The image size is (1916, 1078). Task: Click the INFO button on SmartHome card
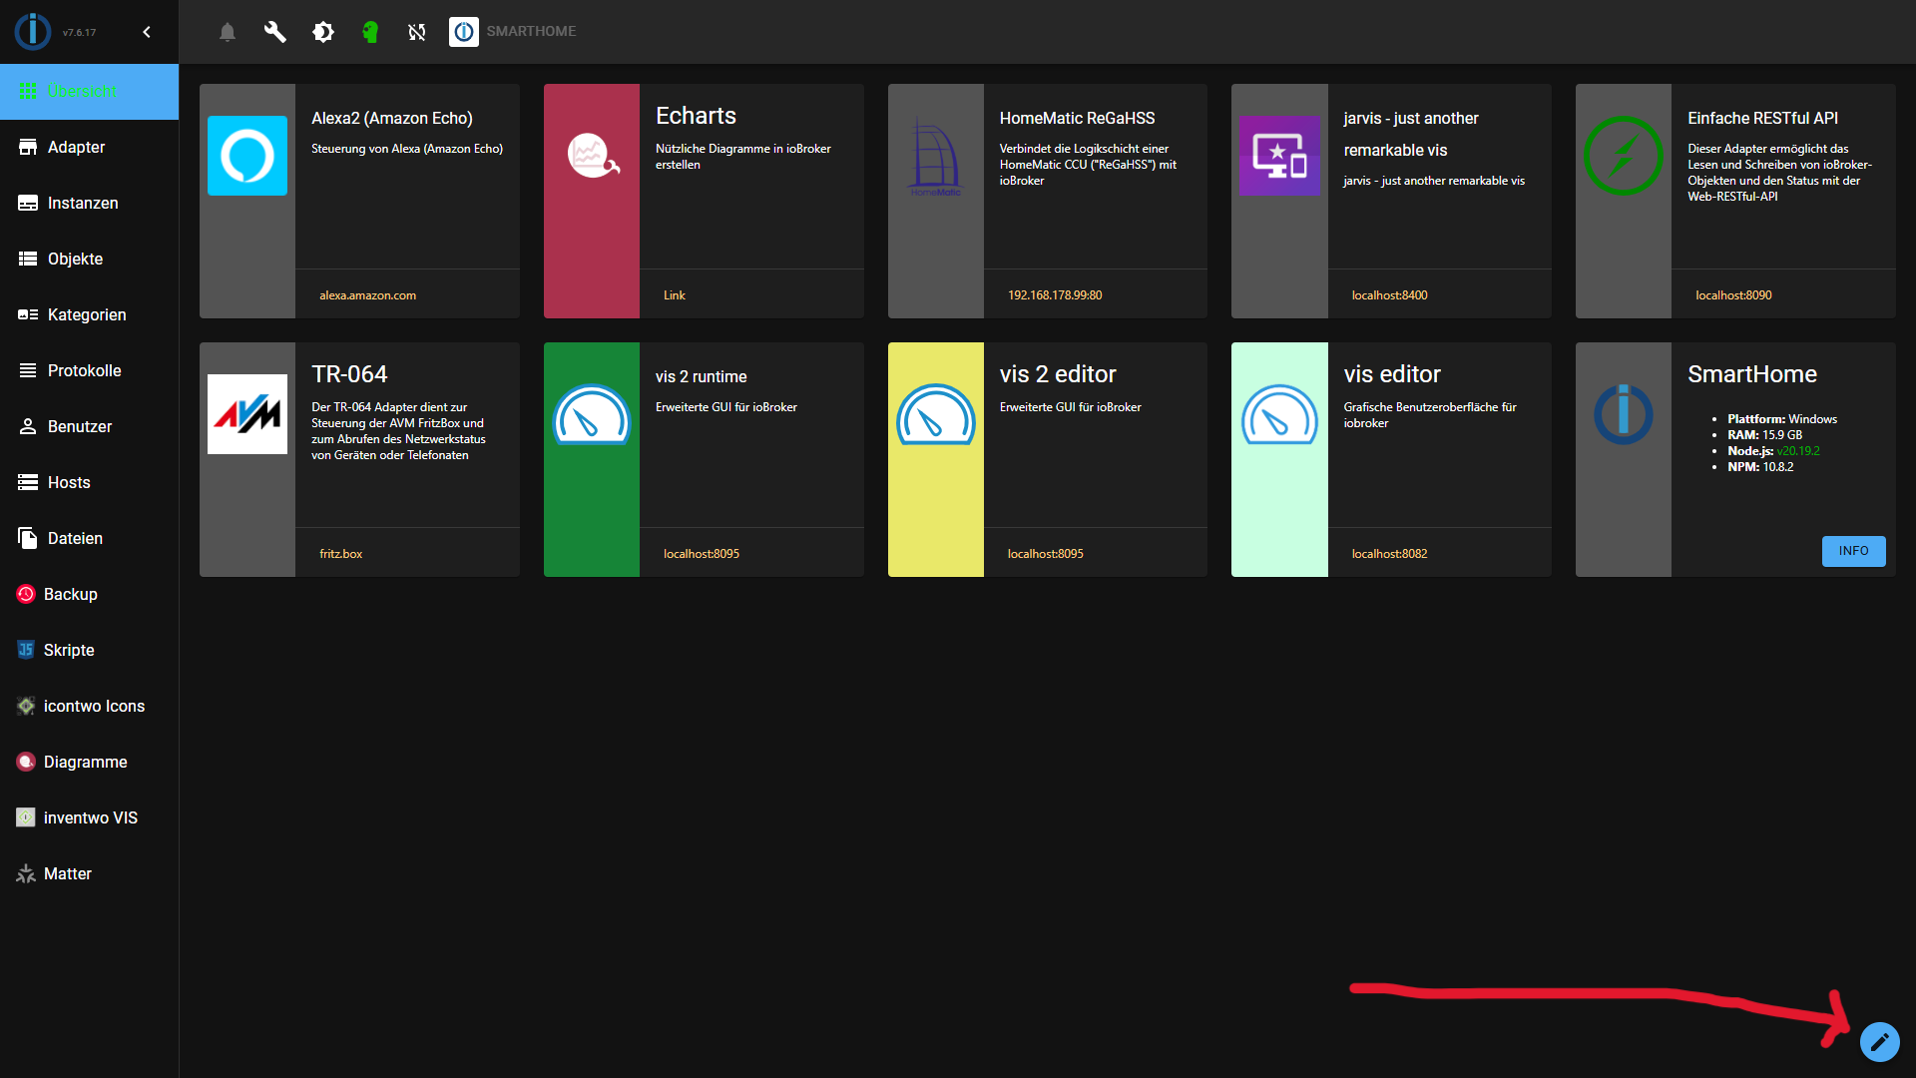point(1853,551)
